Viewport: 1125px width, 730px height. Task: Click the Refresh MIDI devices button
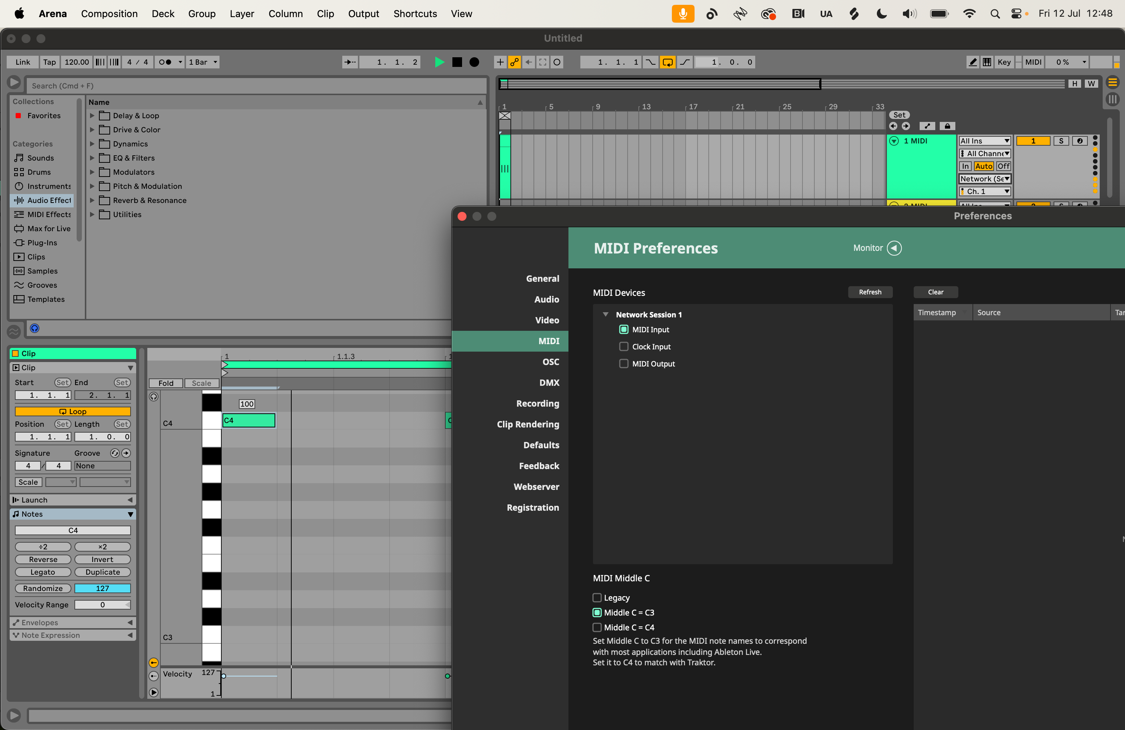coord(870,292)
